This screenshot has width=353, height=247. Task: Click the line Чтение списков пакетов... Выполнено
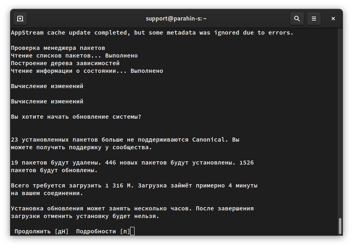(74, 56)
